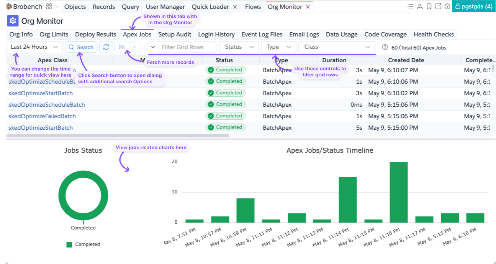Screen dimensions: 496x264
Task: Click the horizontal scrollbar under the grid
Action: [118, 135]
